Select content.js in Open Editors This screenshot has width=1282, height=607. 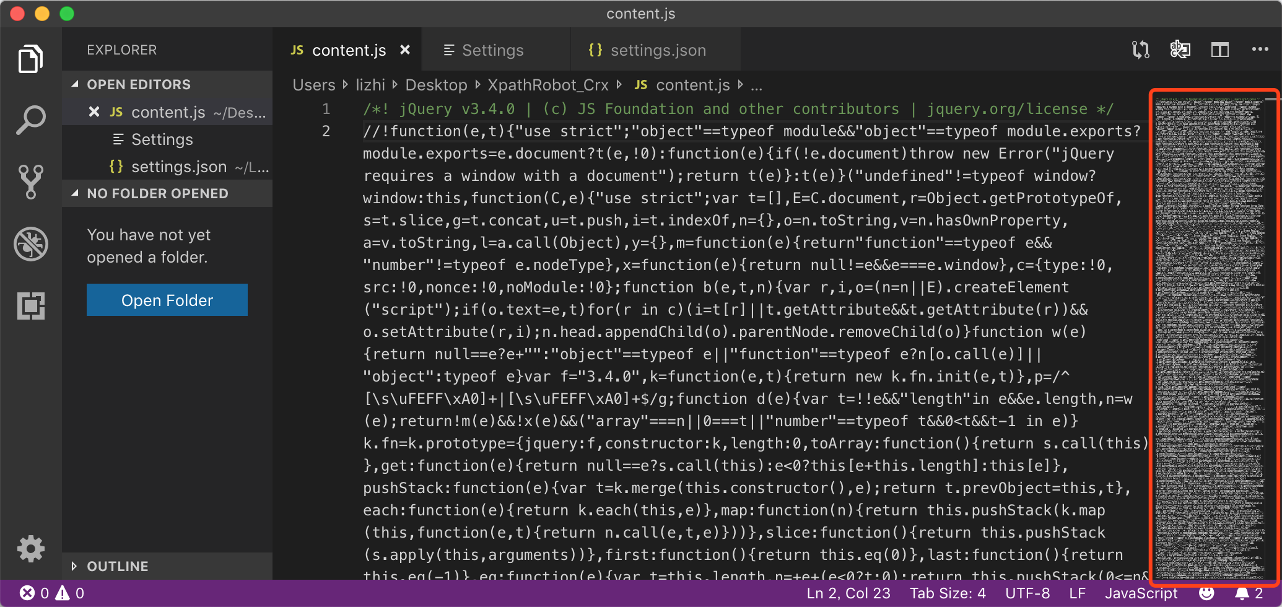[x=167, y=111]
